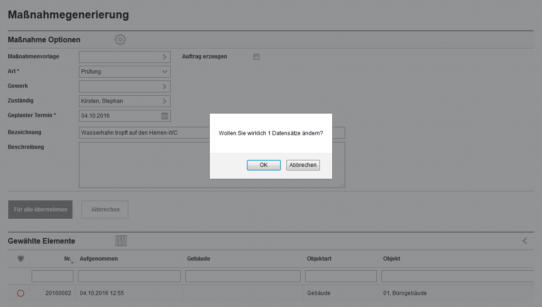Open the Maßnahmenvorlage selection arrow

[165, 57]
